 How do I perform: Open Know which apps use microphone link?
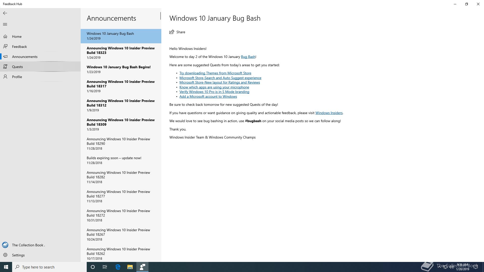(x=214, y=87)
